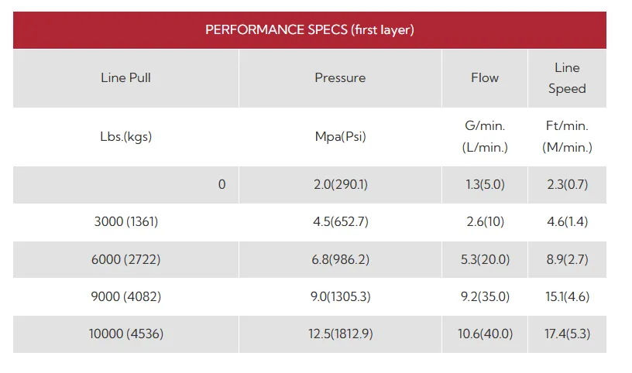Select the 9000 (4082) line pull cell
Viewport: 632px width, 373px height.
click(125, 297)
